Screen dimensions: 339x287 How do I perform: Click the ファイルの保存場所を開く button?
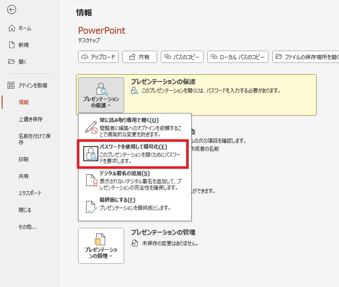coord(306,57)
